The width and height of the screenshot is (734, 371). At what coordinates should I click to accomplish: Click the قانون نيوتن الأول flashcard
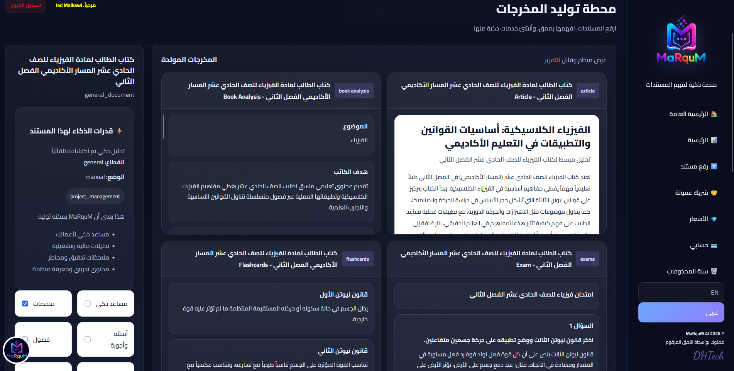pos(271,309)
